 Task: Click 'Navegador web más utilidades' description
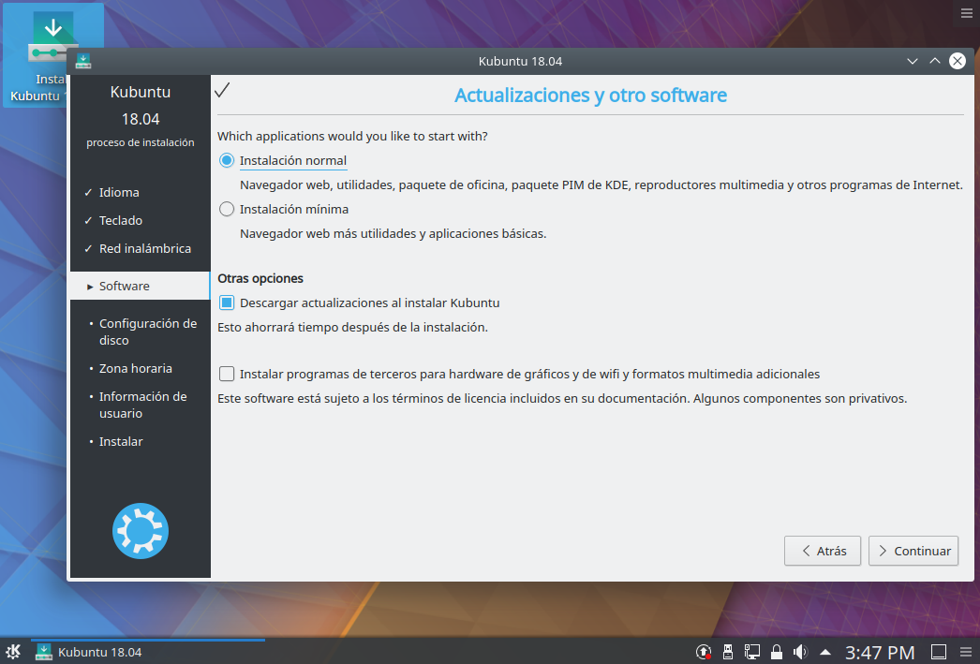(393, 233)
